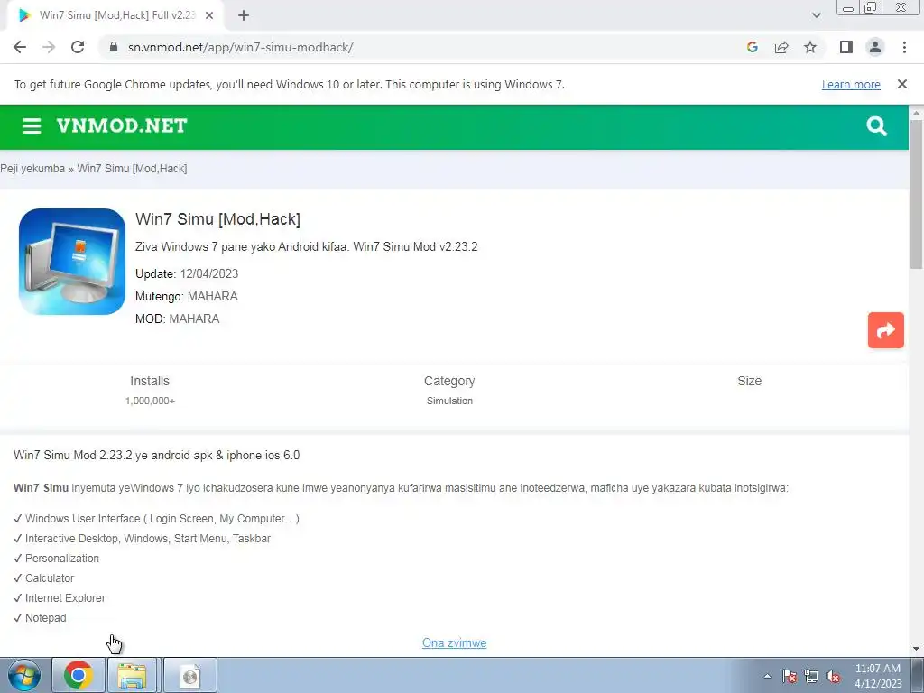Open the media application in taskbar
Image resolution: width=924 pixels, height=693 pixels.
click(x=189, y=675)
